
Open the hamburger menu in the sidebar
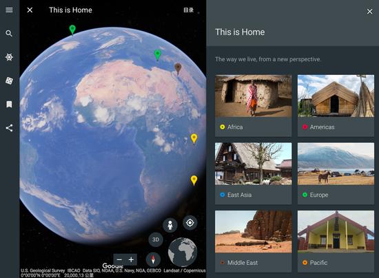coord(9,10)
